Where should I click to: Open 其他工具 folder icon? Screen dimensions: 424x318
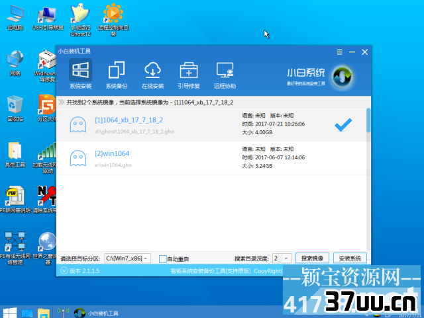pyautogui.click(x=15, y=155)
